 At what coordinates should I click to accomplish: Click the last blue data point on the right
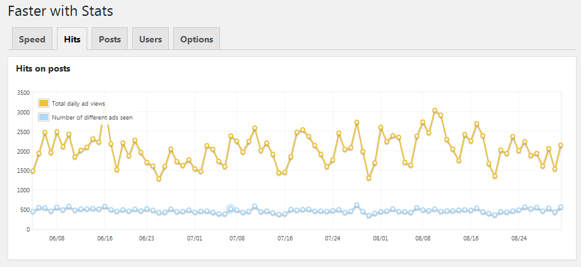tap(561, 208)
